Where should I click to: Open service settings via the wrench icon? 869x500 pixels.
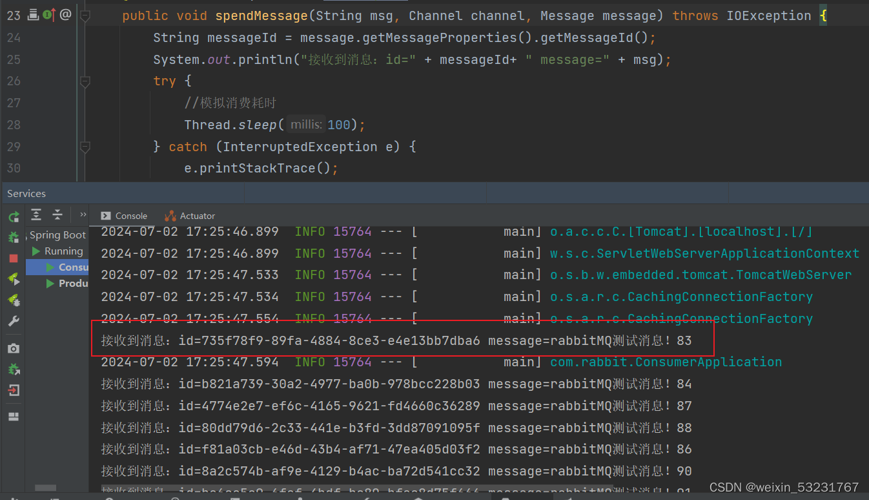[13, 321]
